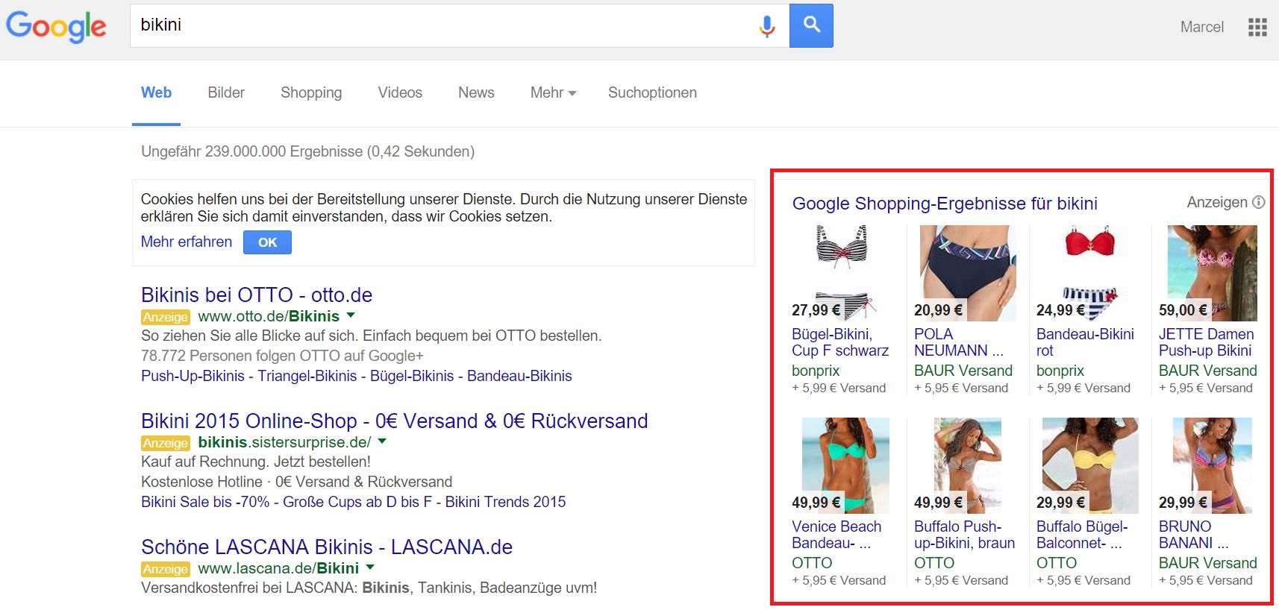The image size is (1279, 610).
Task: Click the Anzeigen label in shopping box
Action: [1217, 202]
